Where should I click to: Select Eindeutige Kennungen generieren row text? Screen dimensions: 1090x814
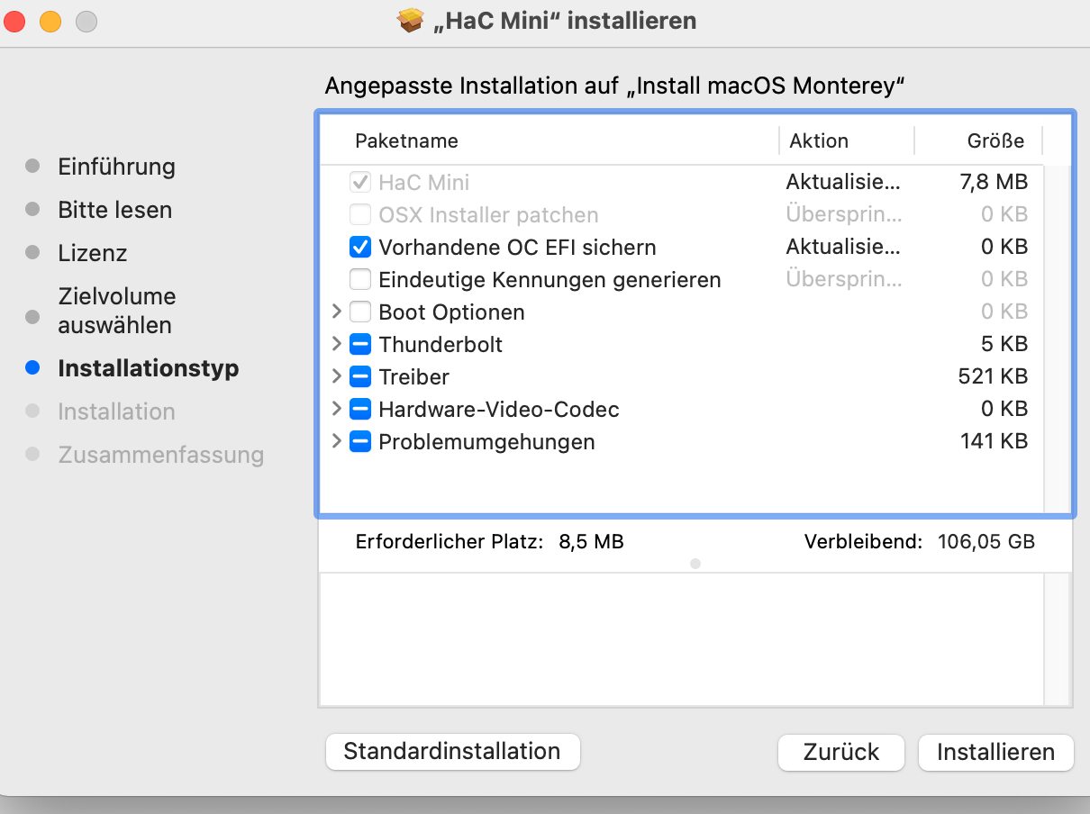coord(550,280)
